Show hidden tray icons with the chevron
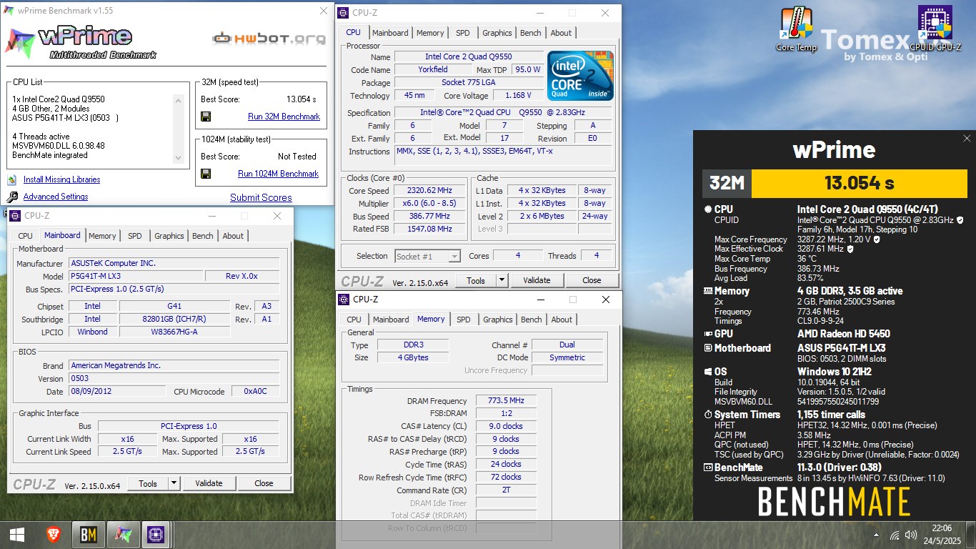The height and width of the screenshot is (549, 976). (877, 535)
